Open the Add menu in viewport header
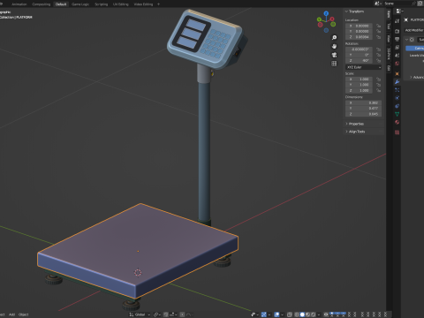The width and height of the screenshot is (424, 318). point(11,314)
